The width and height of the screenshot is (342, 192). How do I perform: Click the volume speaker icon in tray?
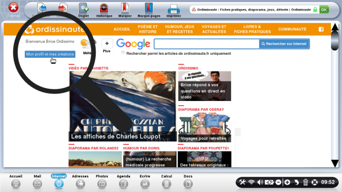260,182
